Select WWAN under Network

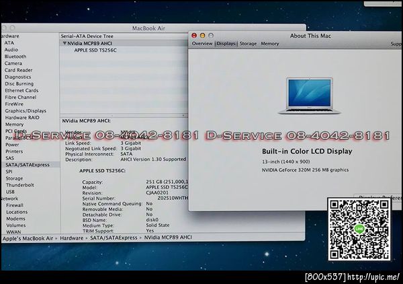pos(13,232)
